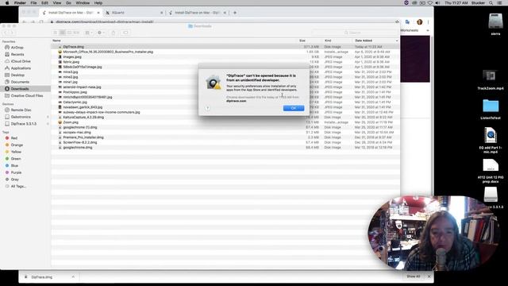Open a new browser tab
This screenshot has width=508, height=286.
(235, 13)
